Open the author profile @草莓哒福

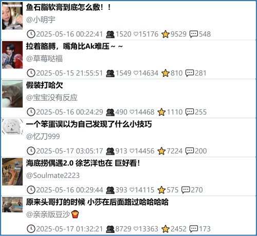point(44,59)
